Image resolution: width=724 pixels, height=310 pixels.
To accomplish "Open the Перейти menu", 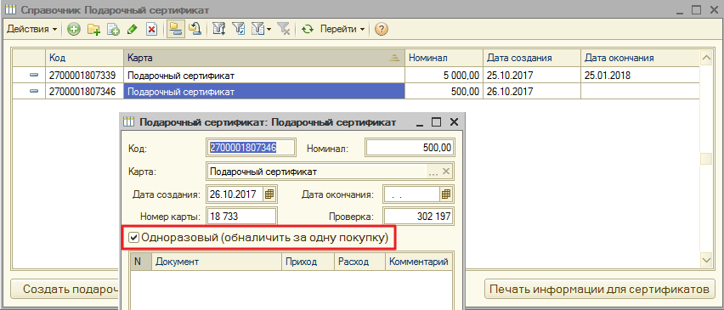I will (x=342, y=29).
